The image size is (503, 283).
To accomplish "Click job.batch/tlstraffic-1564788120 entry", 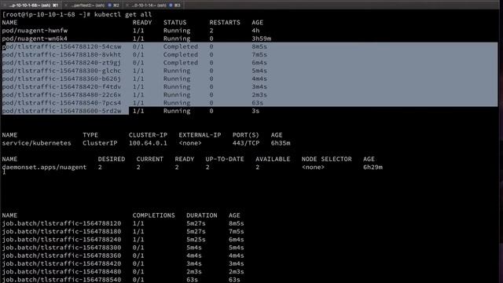I will point(61,223).
